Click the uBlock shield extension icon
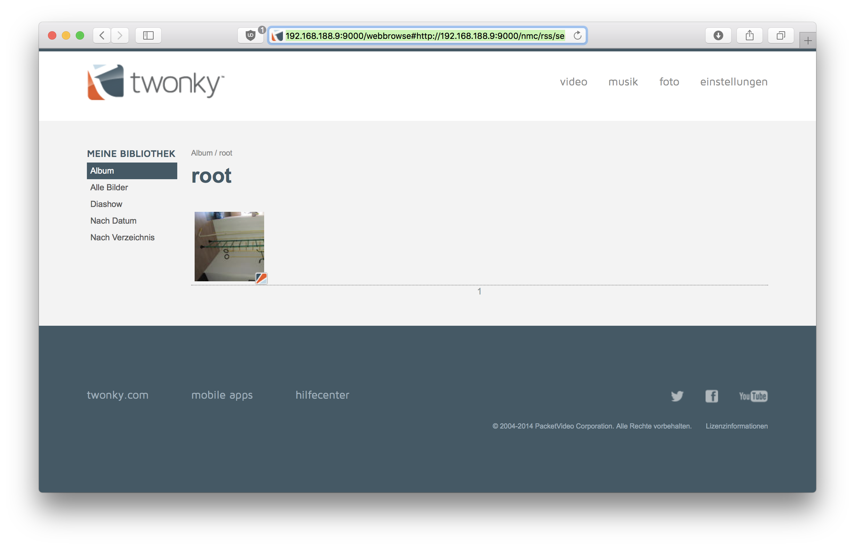 click(250, 35)
